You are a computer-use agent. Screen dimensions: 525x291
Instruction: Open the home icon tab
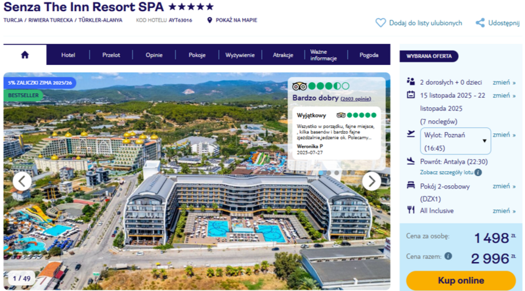point(25,55)
